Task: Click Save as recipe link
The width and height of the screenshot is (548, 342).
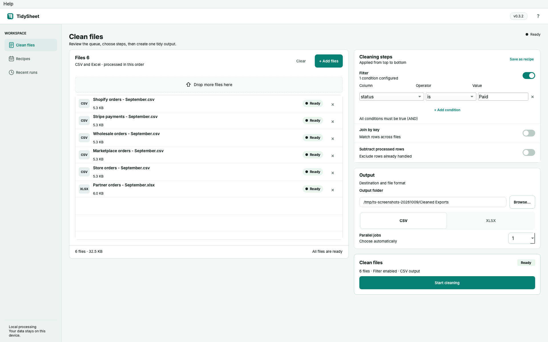Action: tap(521, 59)
